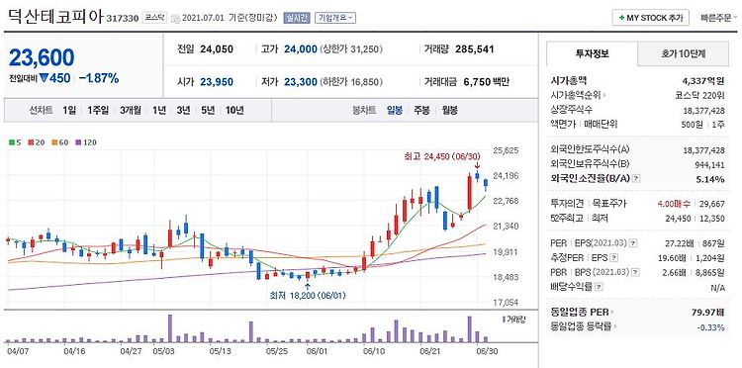Image resolution: width=742 pixels, height=368 pixels.
Task: Click the 동일업종 PER 79.97배 value
Action: (x=709, y=313)
